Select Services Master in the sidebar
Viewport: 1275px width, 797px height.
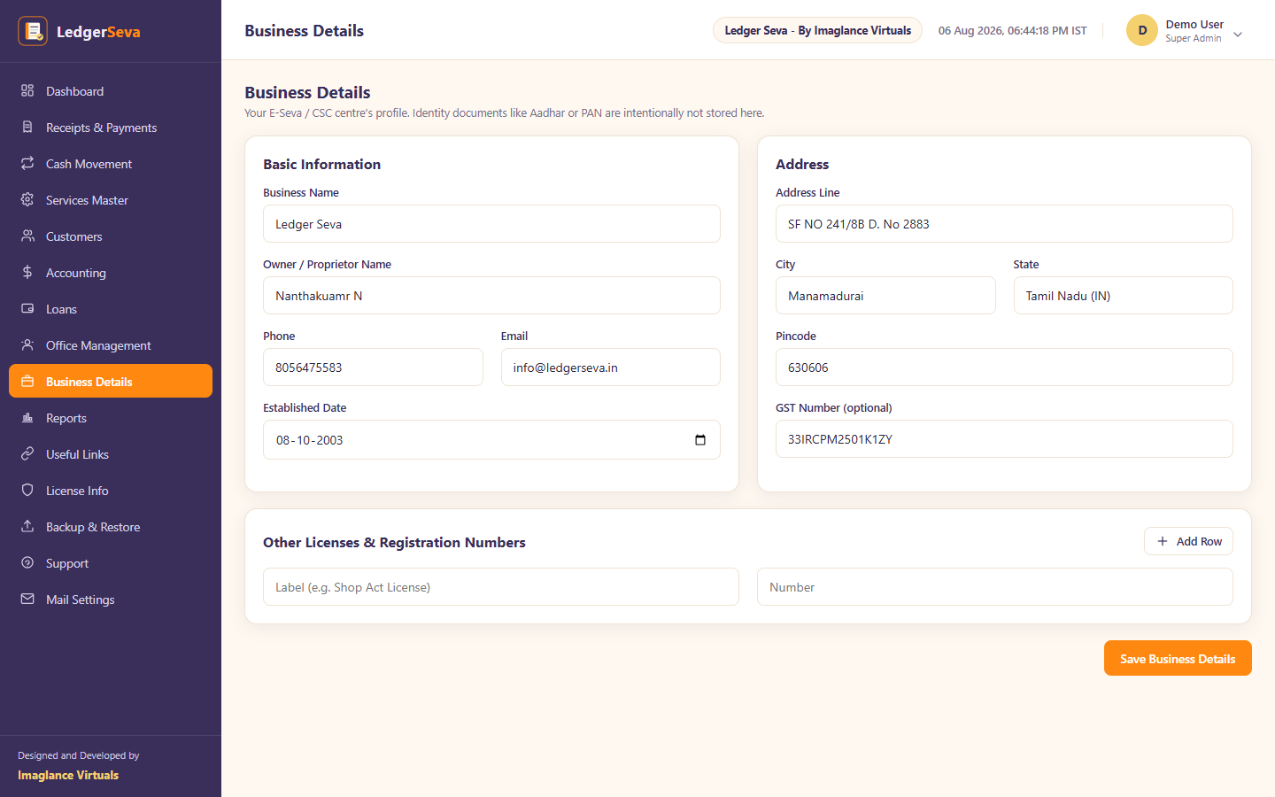(x=111, y=200)
